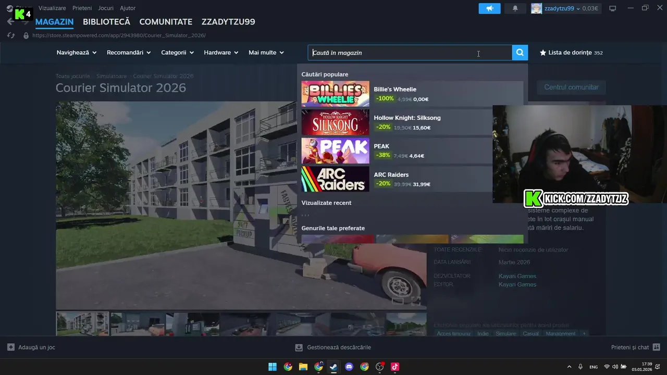Switch to the MAGAZIN tab
The height and width of the screenshot is (375, 667).
pos(54,22)
